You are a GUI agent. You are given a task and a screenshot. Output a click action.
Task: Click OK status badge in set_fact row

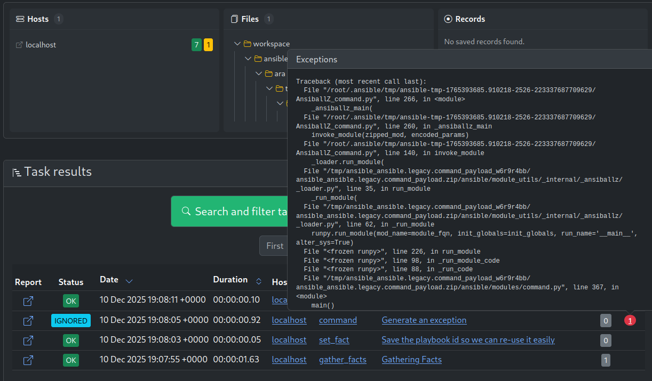pyautogui.click(x=71, y=341)
